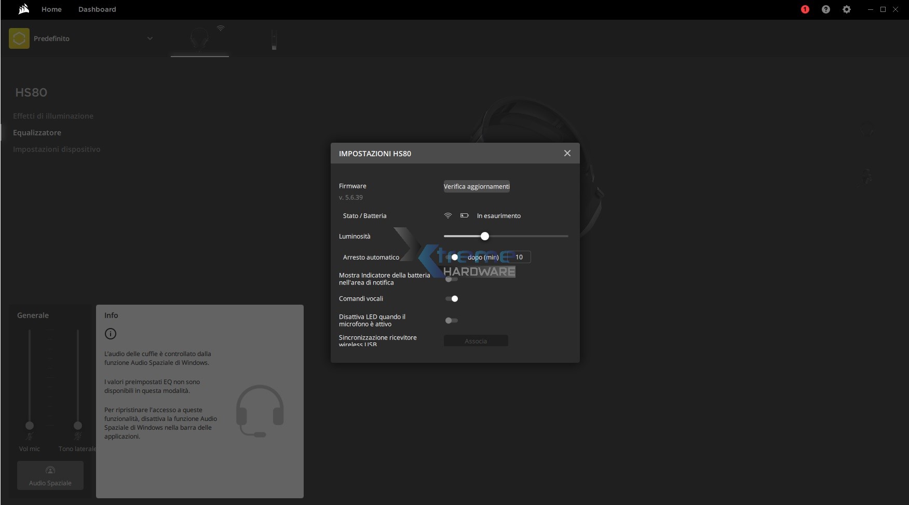Select the USB wireless receiver device icon
909x505 pixels.
[274, 39]
